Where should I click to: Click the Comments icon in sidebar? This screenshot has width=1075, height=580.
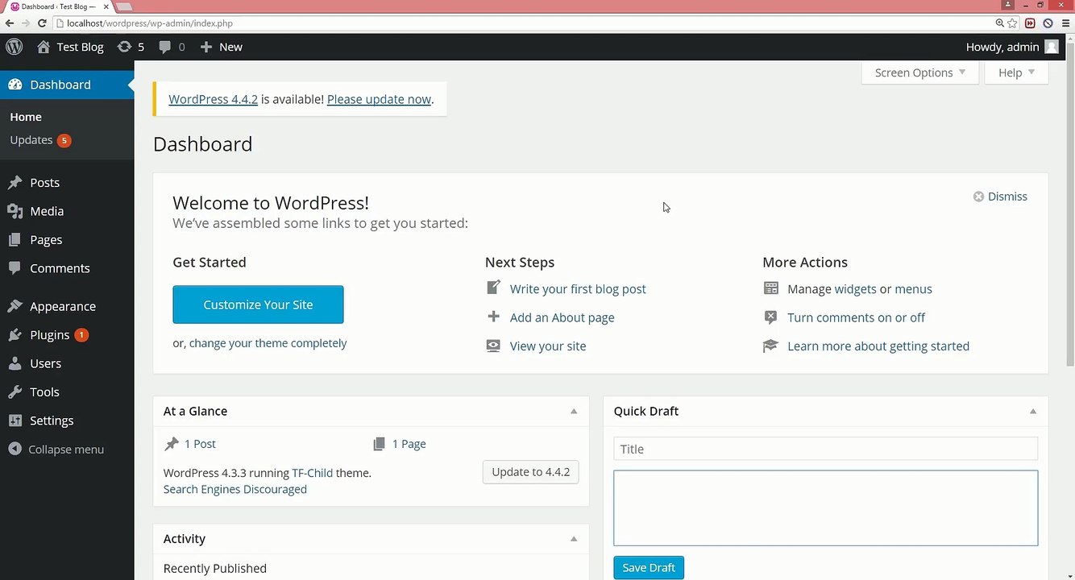click(x=15, y=268)
